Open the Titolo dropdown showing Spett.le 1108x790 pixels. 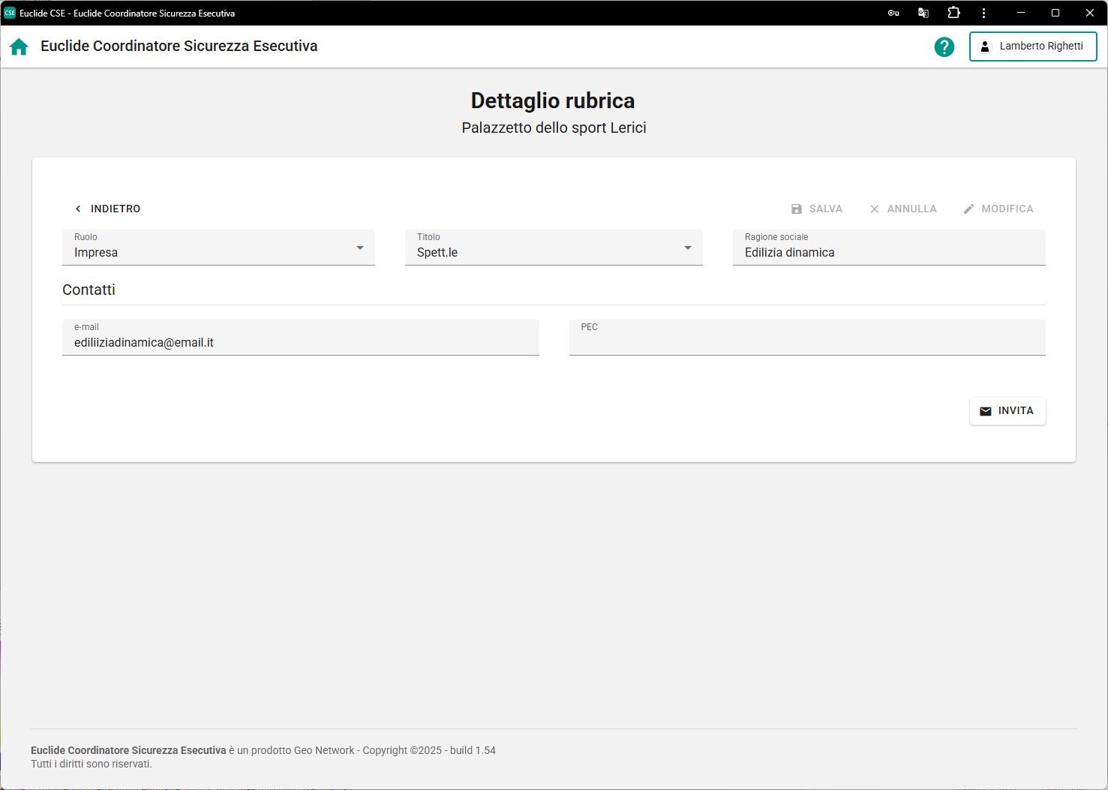pyautogui.click(x=554, y=248)
